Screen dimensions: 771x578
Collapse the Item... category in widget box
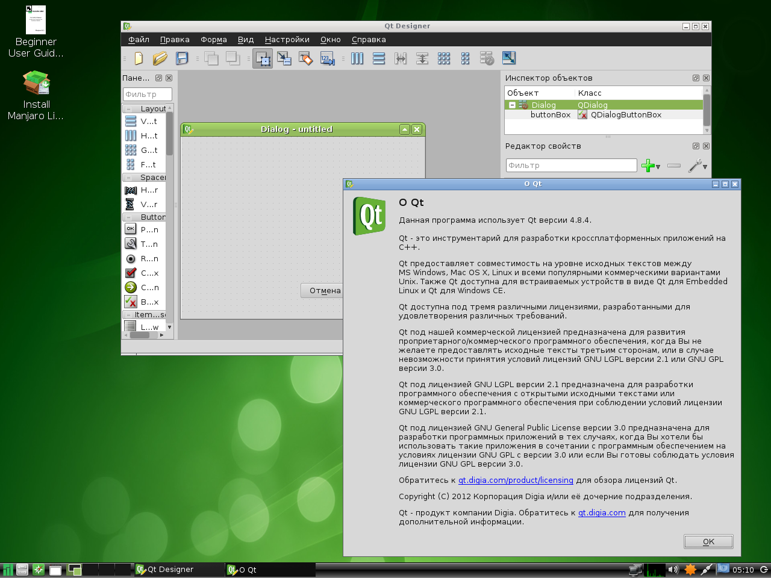coord(129,314)
